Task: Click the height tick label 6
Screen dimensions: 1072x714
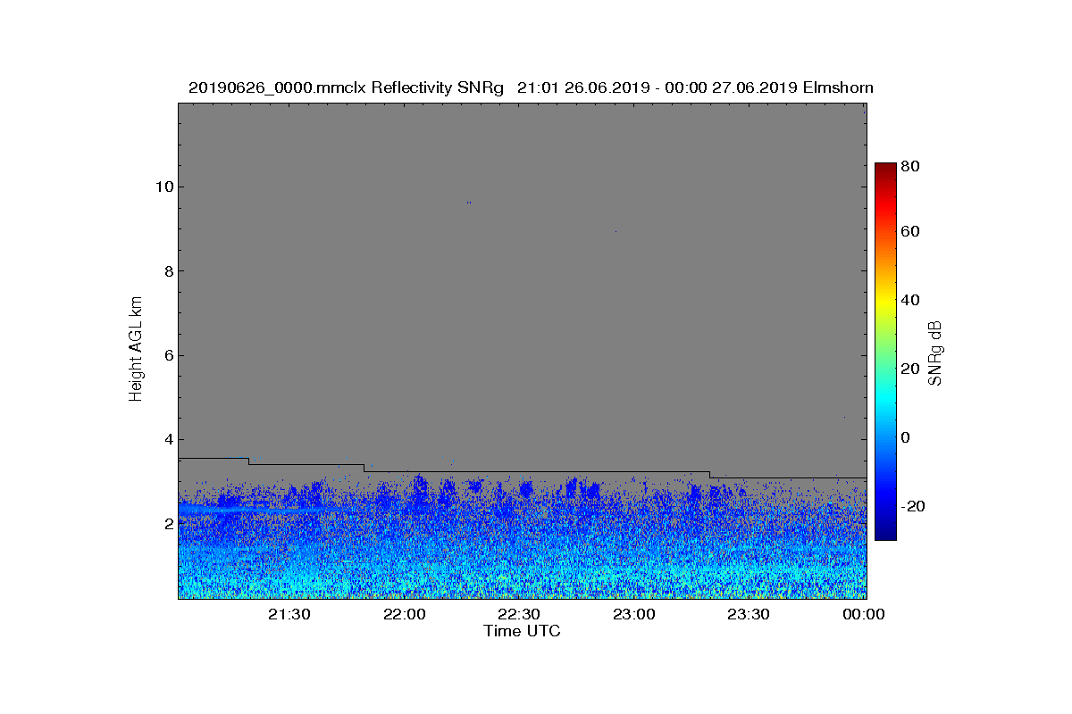Action: [x=168, y=355]
